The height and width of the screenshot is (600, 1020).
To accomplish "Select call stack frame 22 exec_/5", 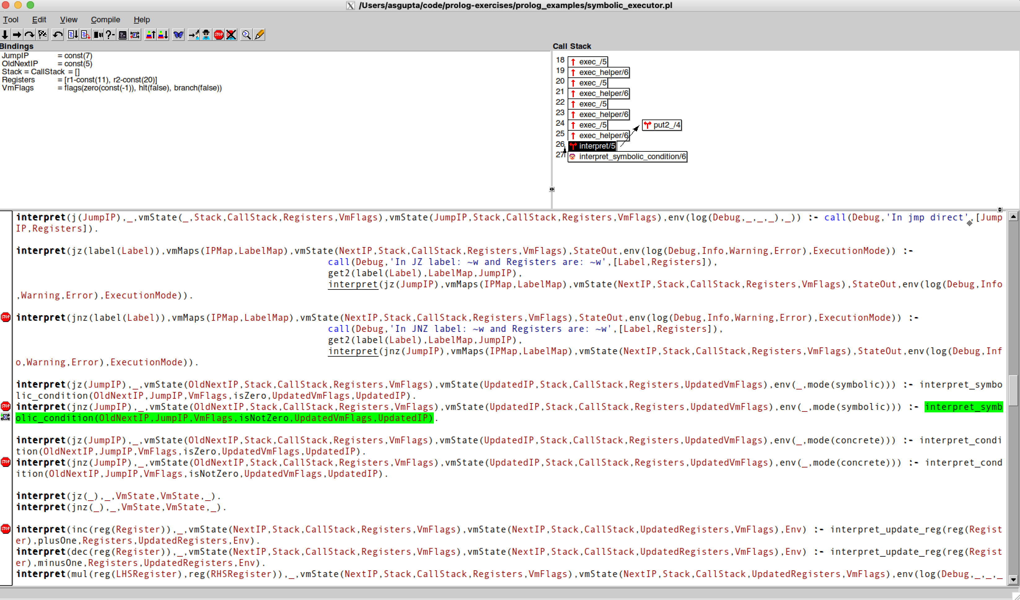I will 588,103.
